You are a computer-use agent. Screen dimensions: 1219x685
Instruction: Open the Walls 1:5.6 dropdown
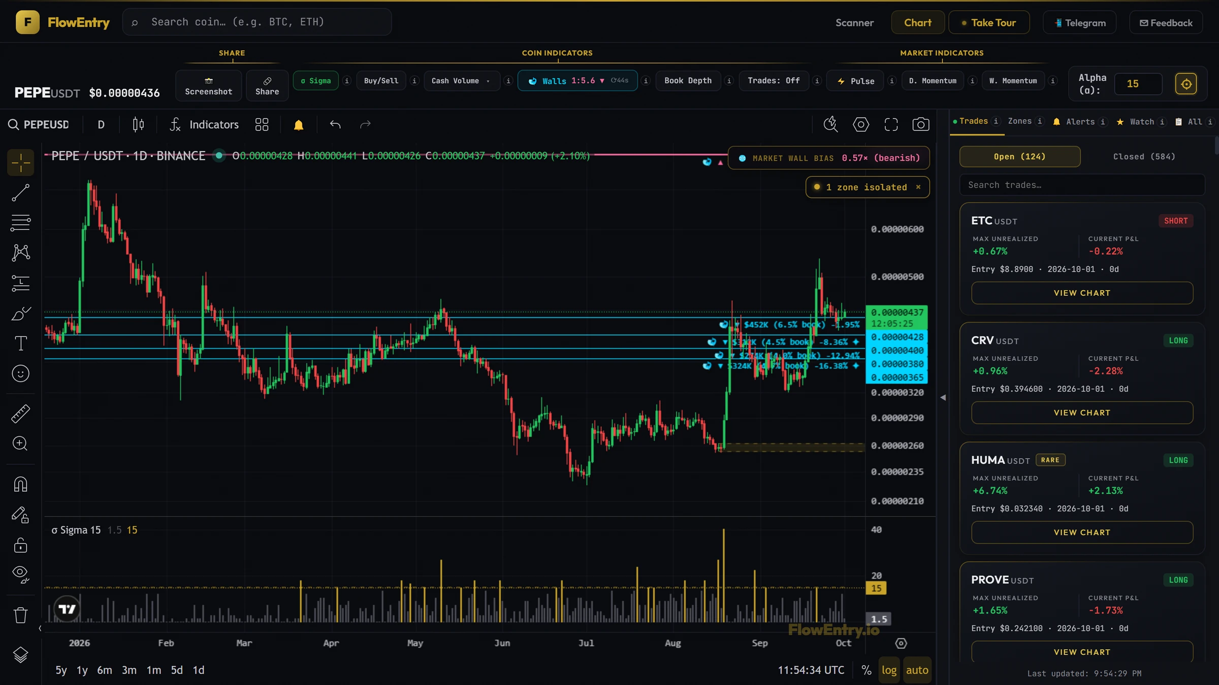[578, 81]
